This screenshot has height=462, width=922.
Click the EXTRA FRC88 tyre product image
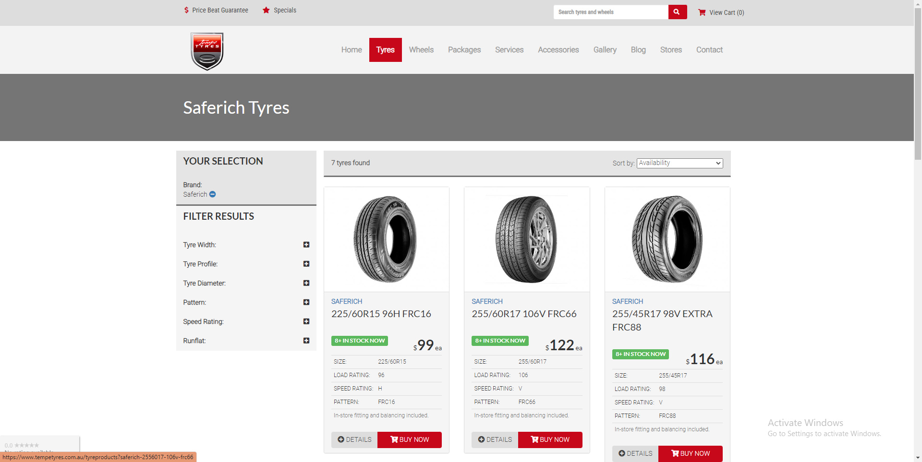coord(667,239)
